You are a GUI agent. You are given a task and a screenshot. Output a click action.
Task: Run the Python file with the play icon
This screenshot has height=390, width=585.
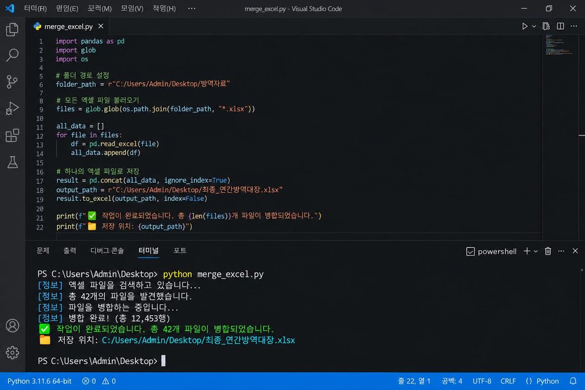(524, 26)
